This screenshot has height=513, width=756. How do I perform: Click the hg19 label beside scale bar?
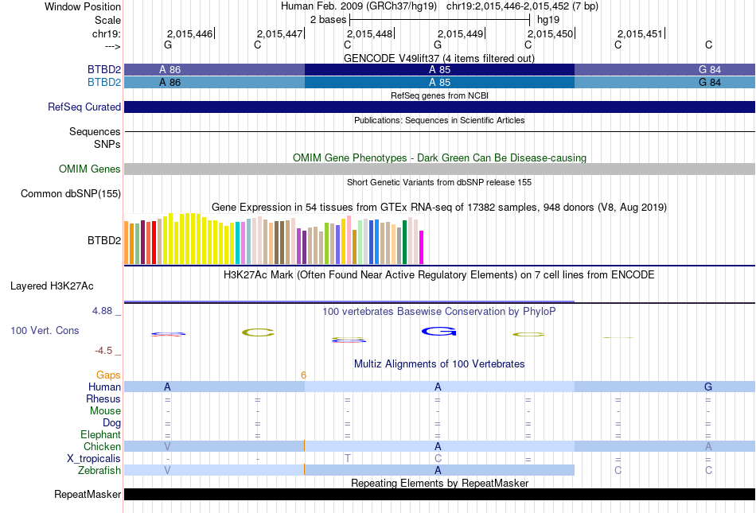[x=548, y=20]
